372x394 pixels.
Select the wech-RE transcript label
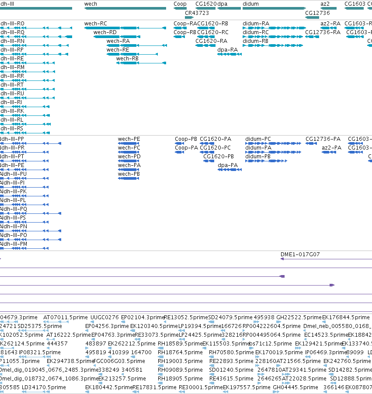click(x=118, y=50)
